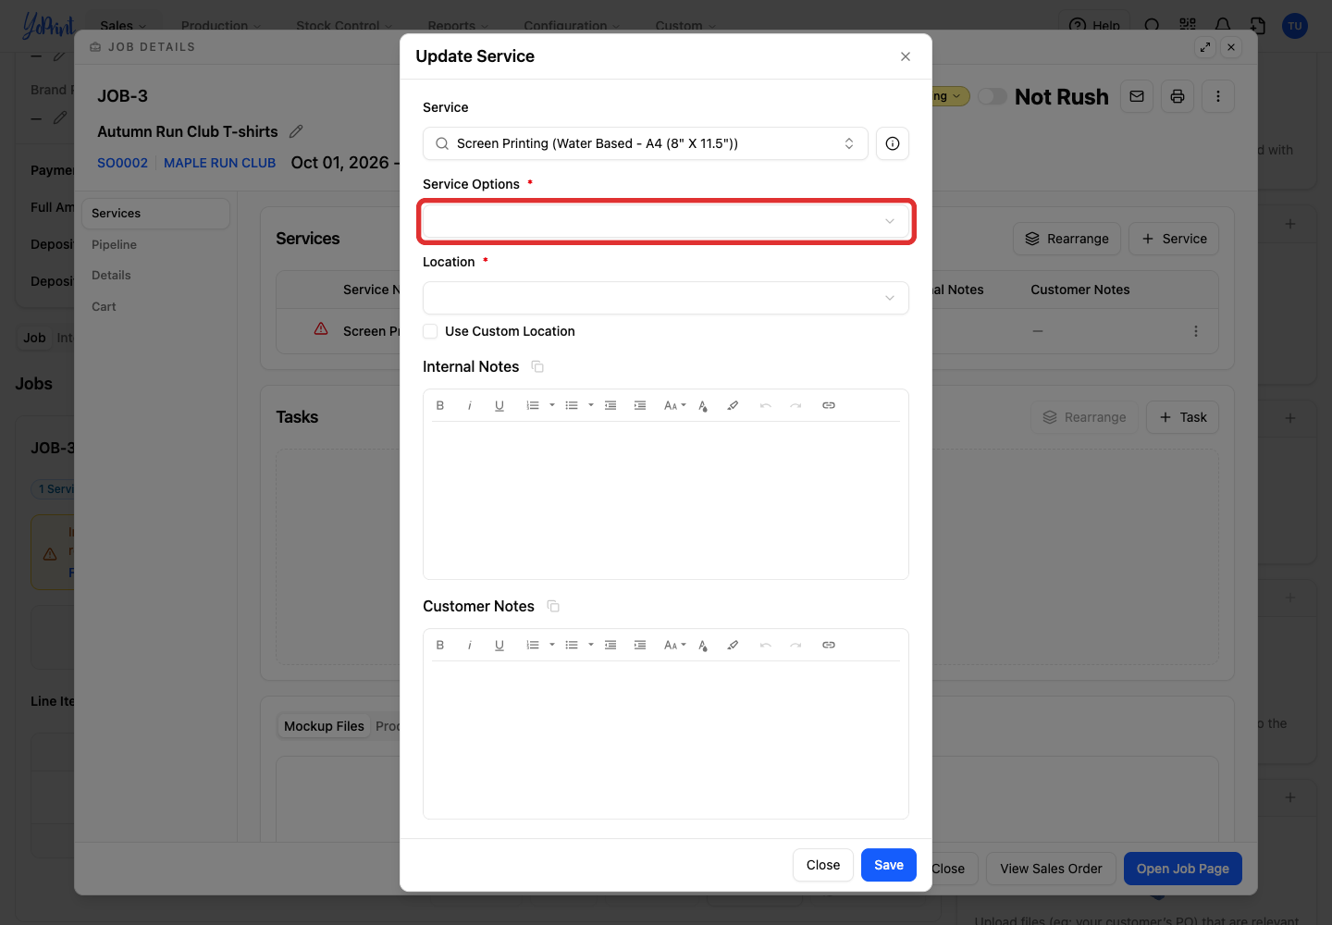Click inside Customer Notes text area
Image resolution: width=1332 pixels, height=925 pixels.
click(666, 739)
